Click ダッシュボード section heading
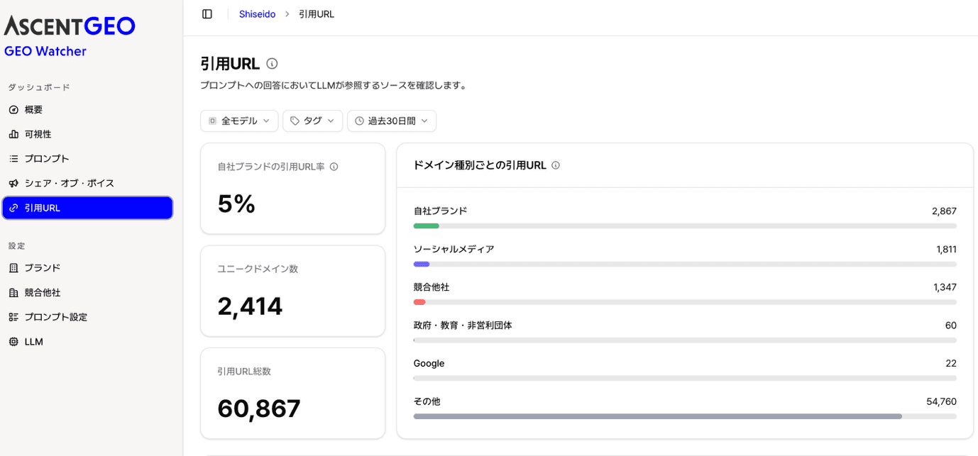Screen dimensions: 978x456 39,87
